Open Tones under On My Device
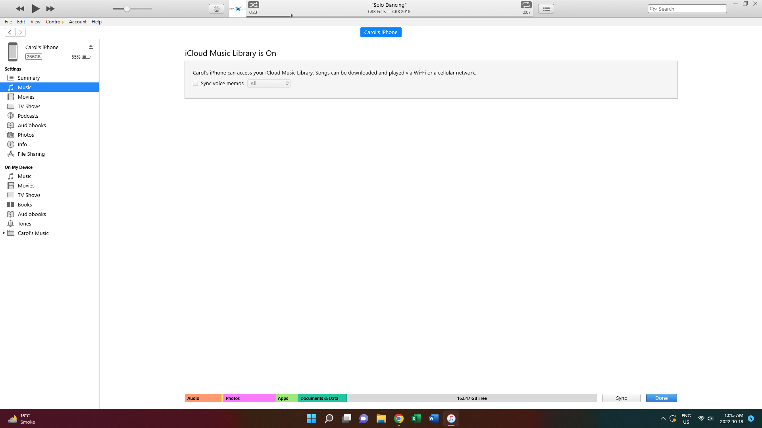 [24, 224]
